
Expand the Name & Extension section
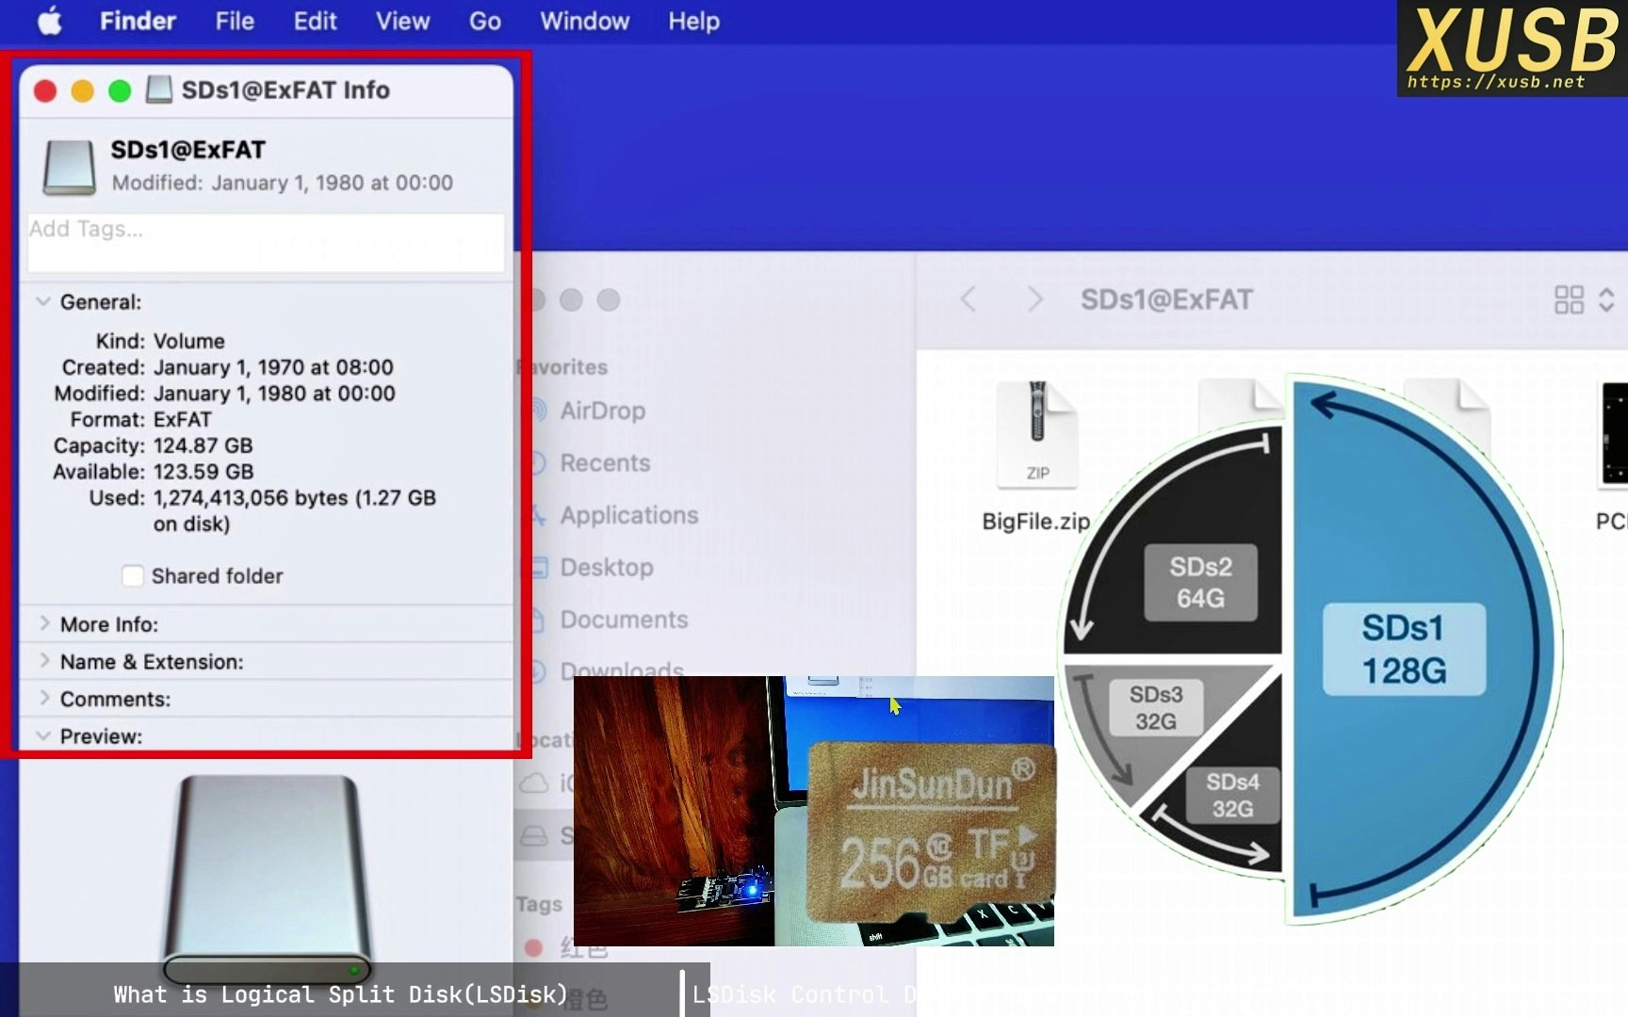pyautogui.click(x=44, y=661)
